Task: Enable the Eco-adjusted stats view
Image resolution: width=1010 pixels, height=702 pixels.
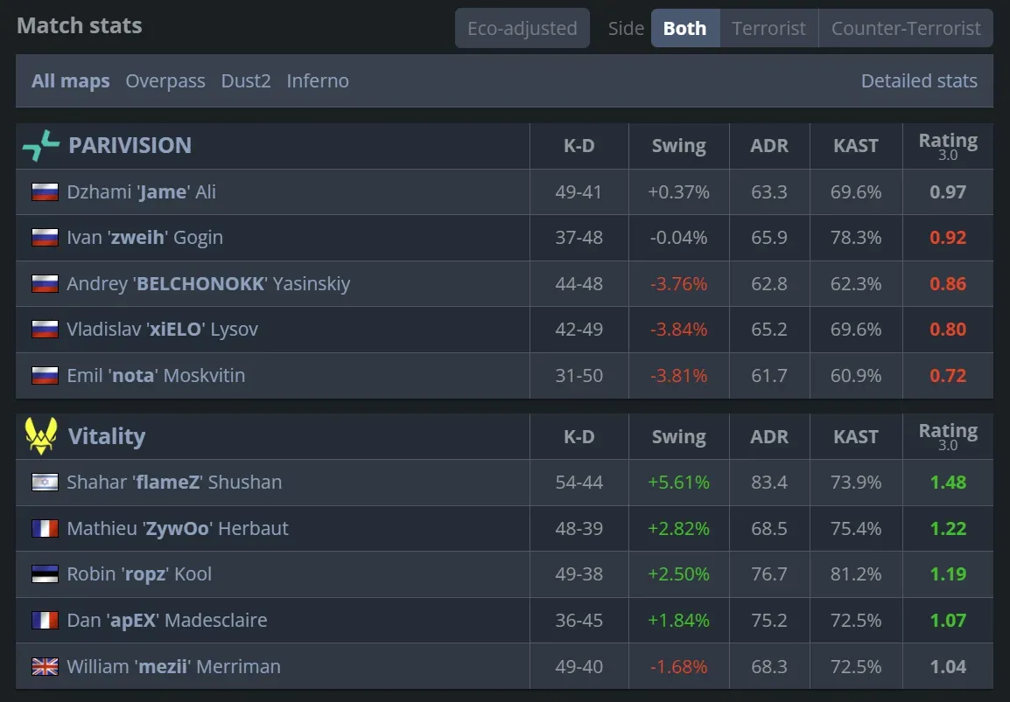Action: (x=522, y=28)
